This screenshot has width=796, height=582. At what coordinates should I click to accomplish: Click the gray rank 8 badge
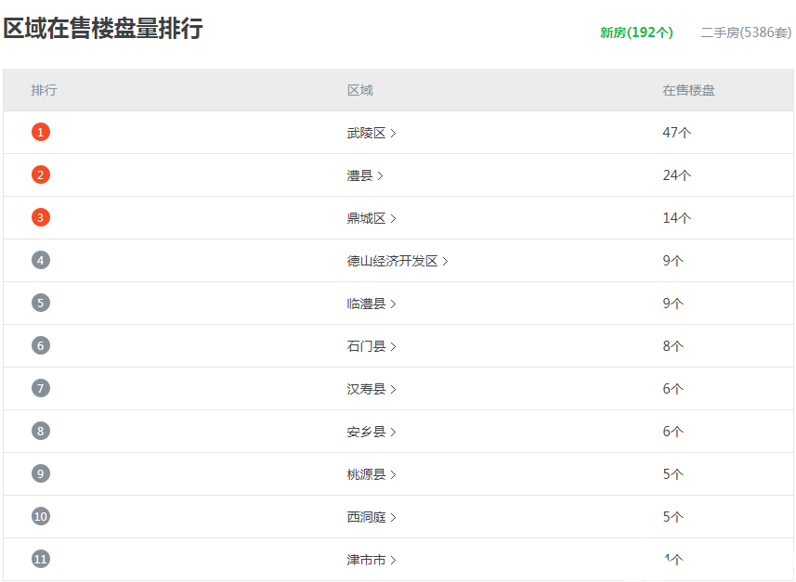pyautogui.click(x=40, y=431)
